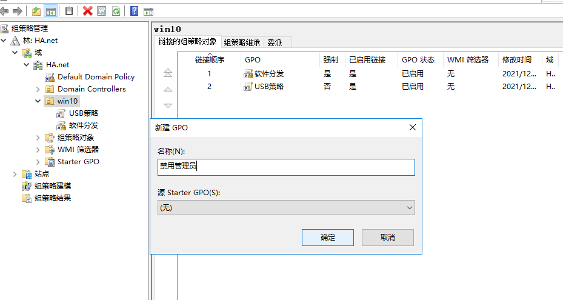The image size is (563, 300).
Task: Click the 名称 text input field
Action: point(285,167)
